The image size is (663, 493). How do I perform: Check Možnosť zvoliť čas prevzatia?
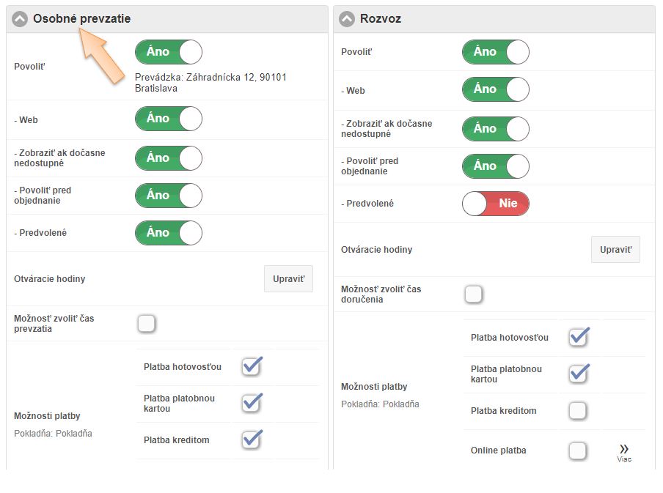coord(147,323)
